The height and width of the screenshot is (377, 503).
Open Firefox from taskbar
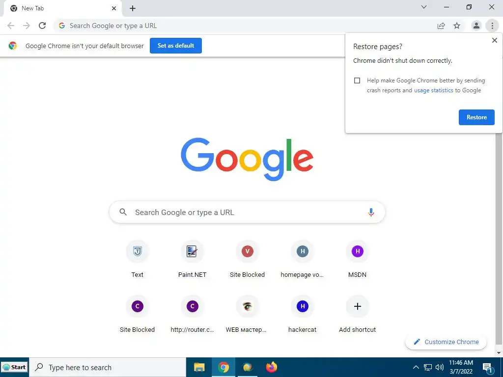point(272,367)
